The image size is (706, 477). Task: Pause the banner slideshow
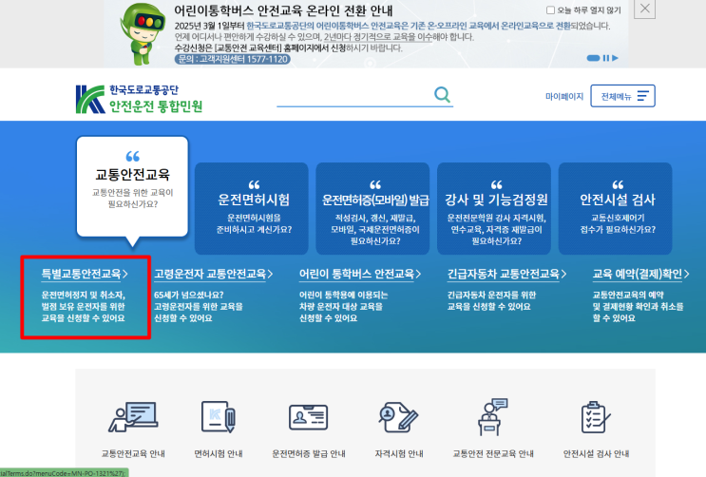pos(605,58)
